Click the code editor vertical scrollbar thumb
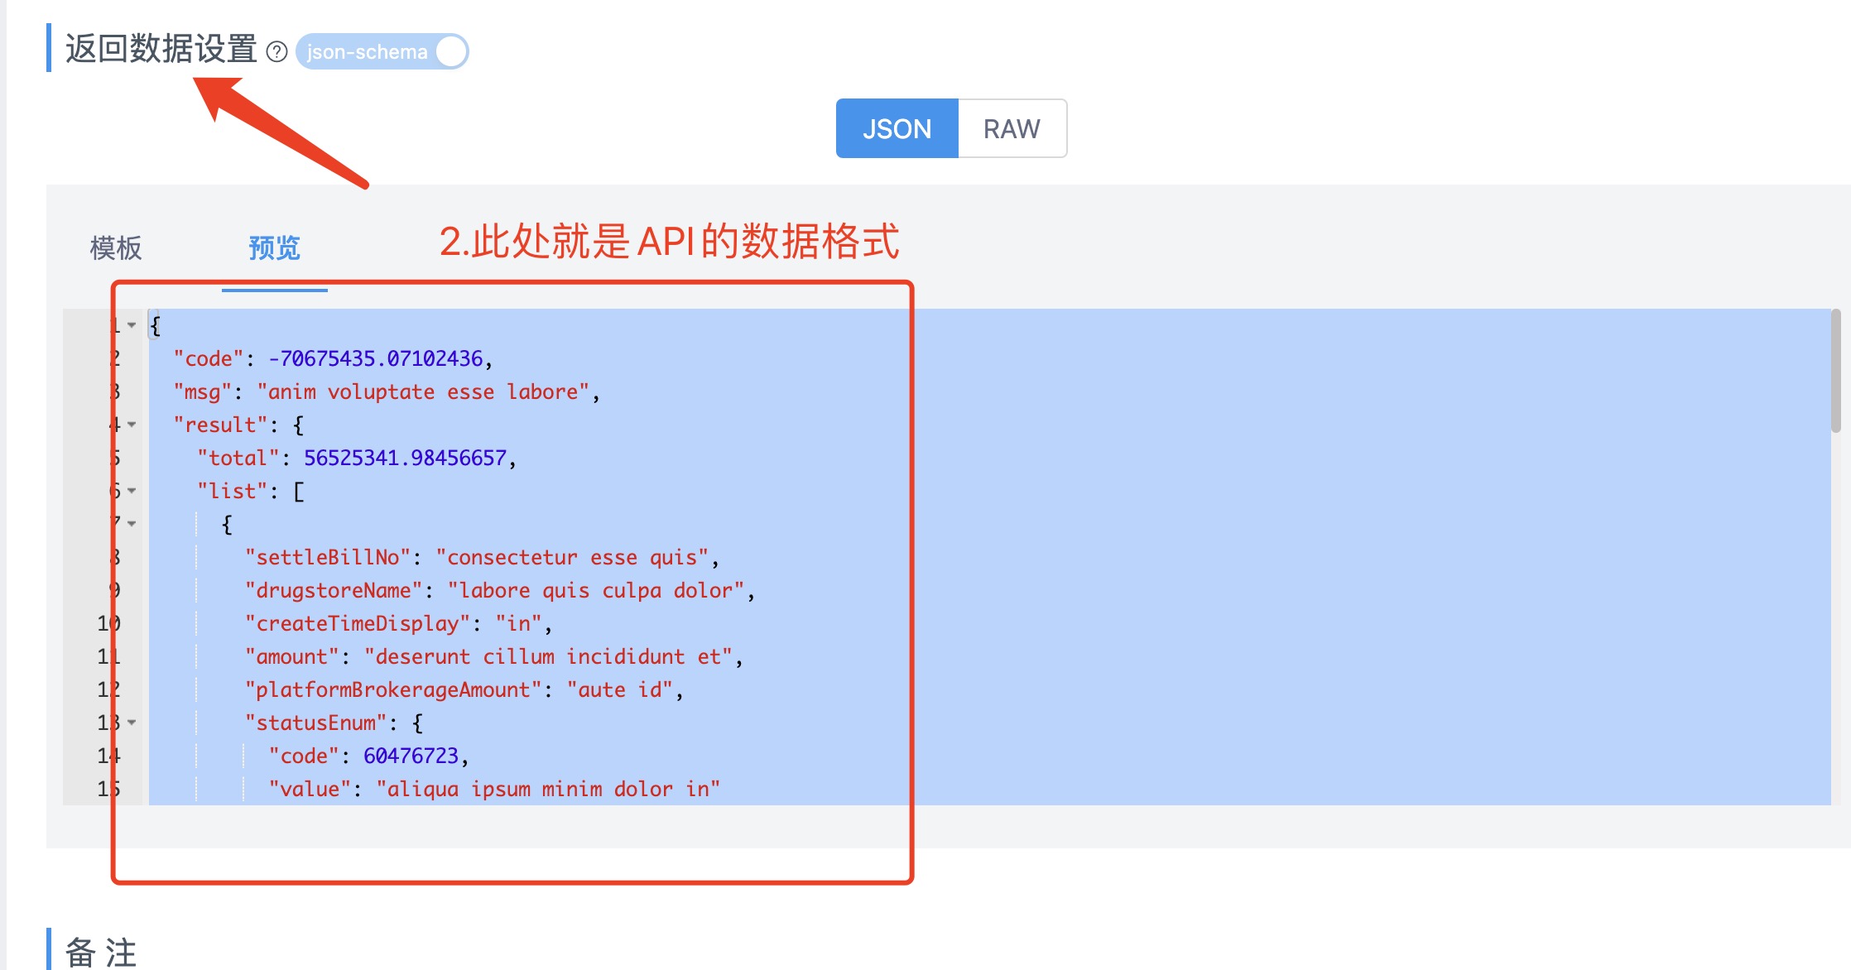Screen dimensions: 1851x970 click(x=1835, y=371)
